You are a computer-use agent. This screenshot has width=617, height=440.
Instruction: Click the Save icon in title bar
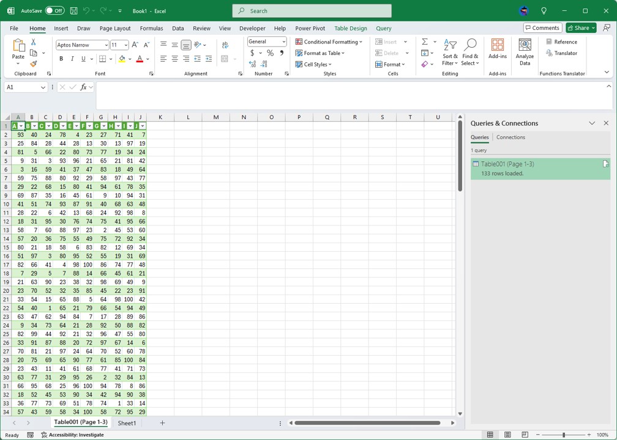(x=73, y=11)
